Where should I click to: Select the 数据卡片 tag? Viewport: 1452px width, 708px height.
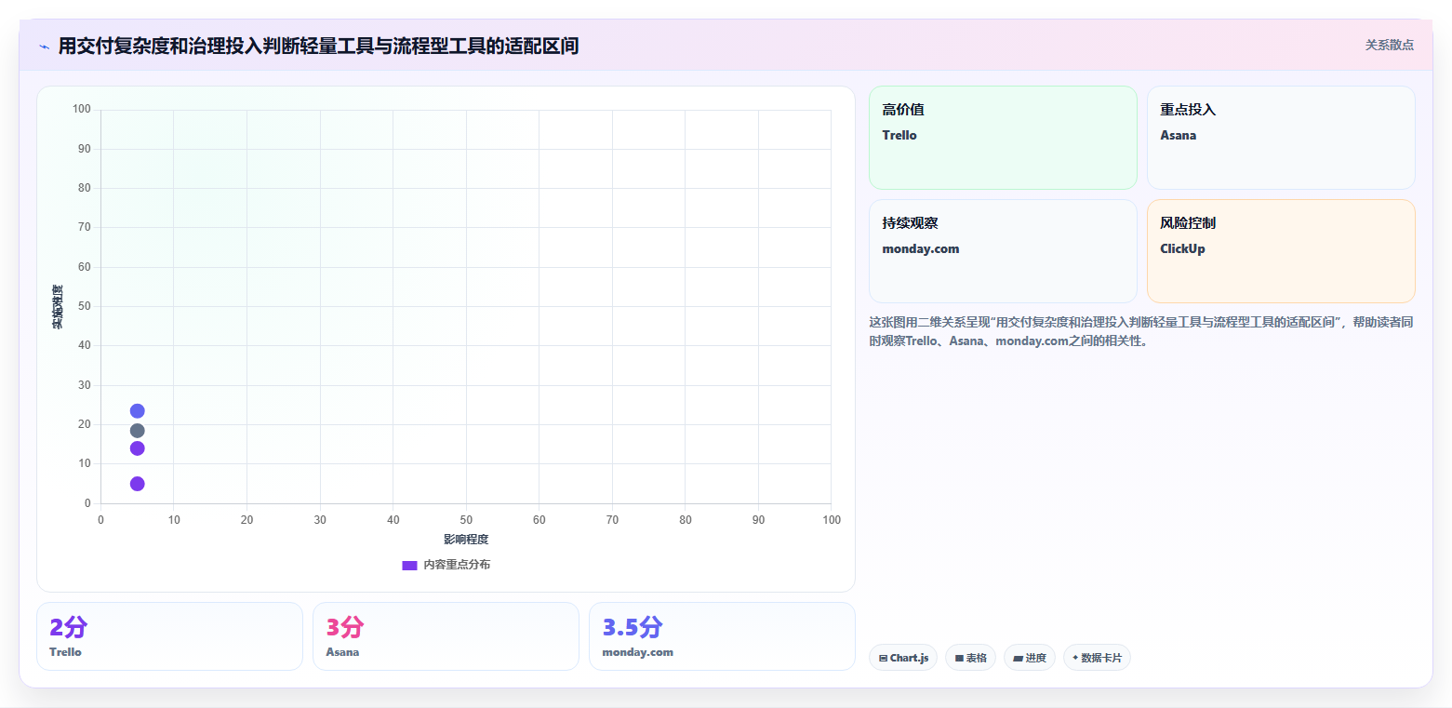(x=1097, y=658)
